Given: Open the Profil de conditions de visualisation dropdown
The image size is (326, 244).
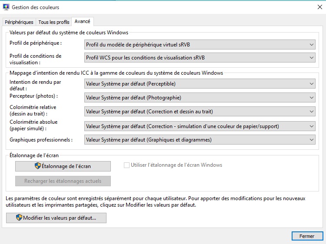Looking at the screenshot, I should click(x=200, y=58).
